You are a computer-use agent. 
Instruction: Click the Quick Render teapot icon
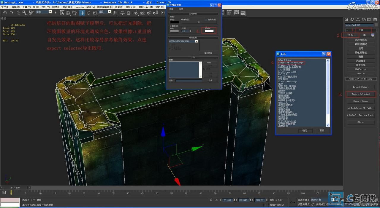point(243,13)
